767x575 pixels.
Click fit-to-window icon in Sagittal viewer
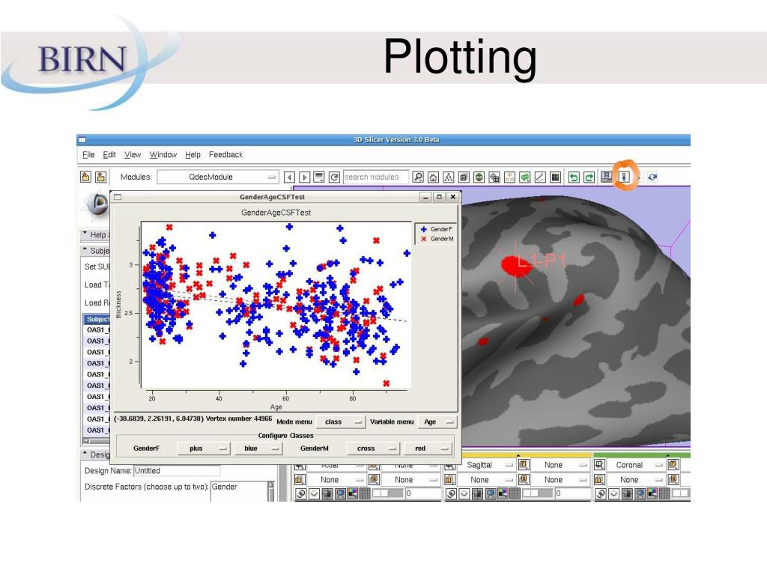pyautogui.click(x=477, y=493)
